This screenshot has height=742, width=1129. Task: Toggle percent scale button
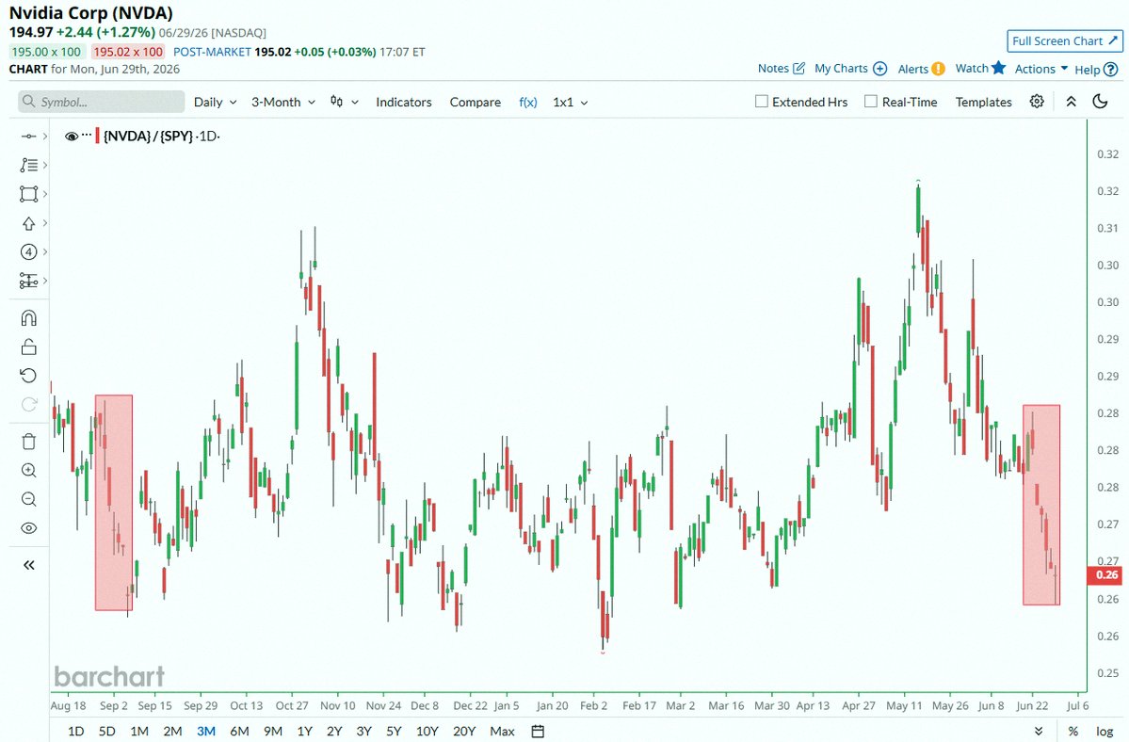[x=1073, y=732]
